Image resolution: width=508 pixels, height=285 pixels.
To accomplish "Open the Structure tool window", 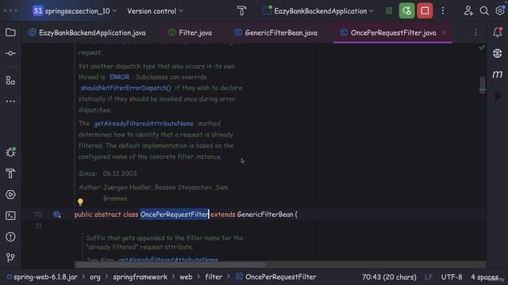I will pyautogui.click(x=10, y=80).
